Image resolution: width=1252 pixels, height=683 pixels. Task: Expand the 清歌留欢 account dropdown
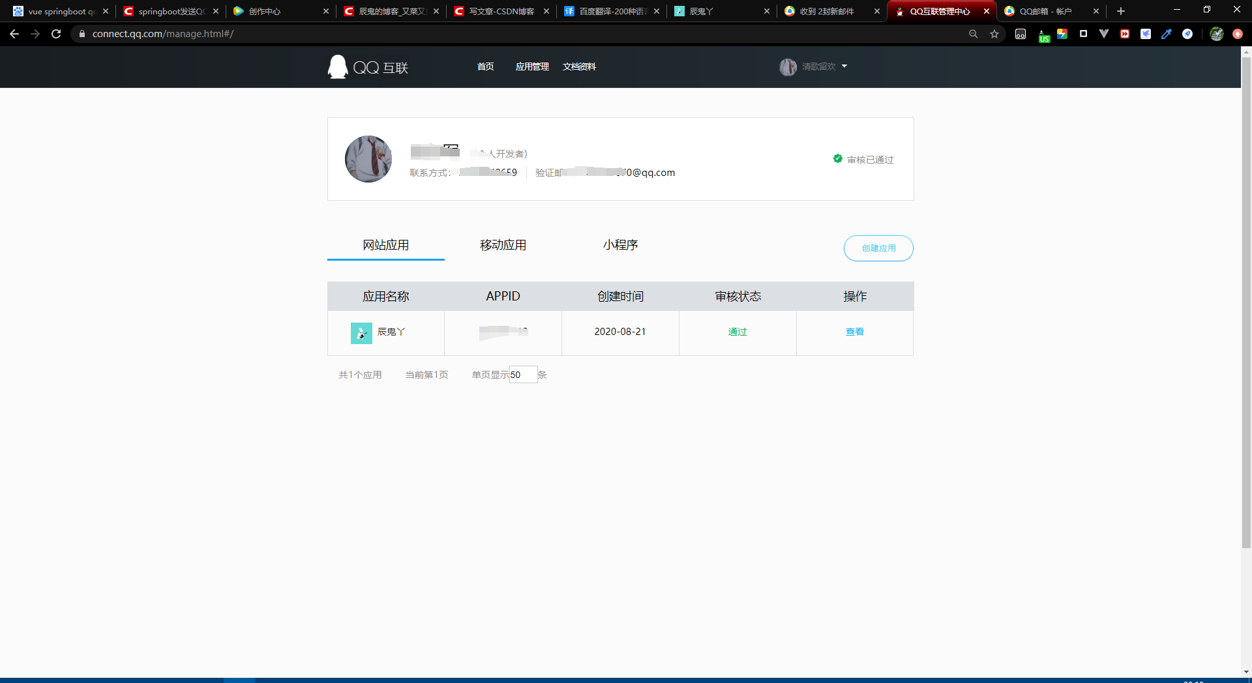845,66
